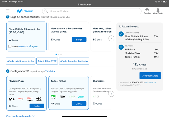Click the Tu Pack miMovistar heading
Image resolution: width=169 pixels, height=118 pixels.
129,26
